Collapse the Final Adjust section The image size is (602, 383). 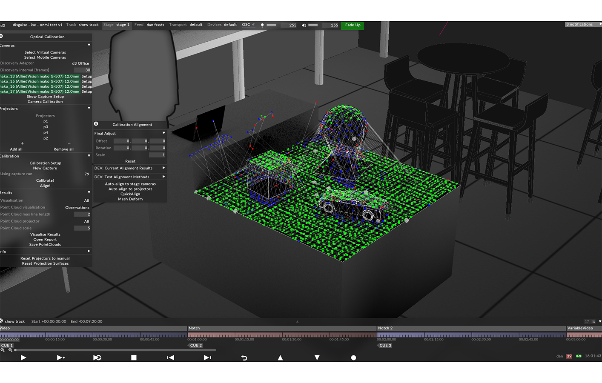(x=164, y=133)
